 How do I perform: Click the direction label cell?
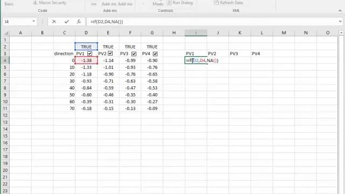pyautogui.click(x=64, y=54)
